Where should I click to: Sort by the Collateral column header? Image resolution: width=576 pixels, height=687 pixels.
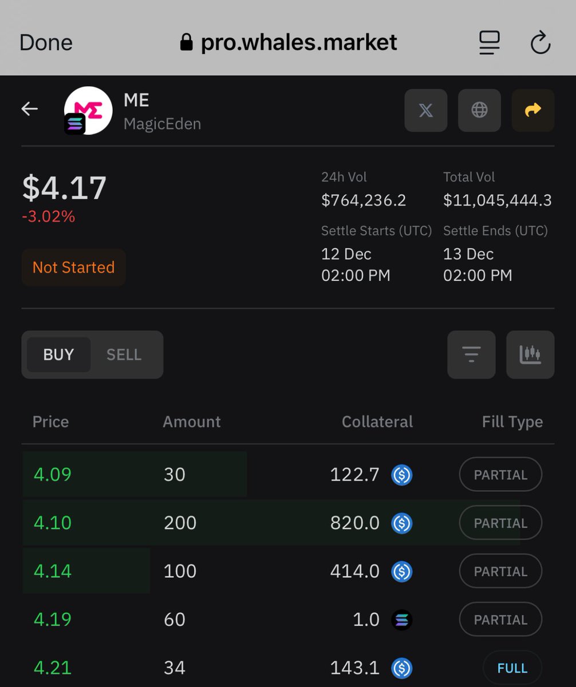377,422
